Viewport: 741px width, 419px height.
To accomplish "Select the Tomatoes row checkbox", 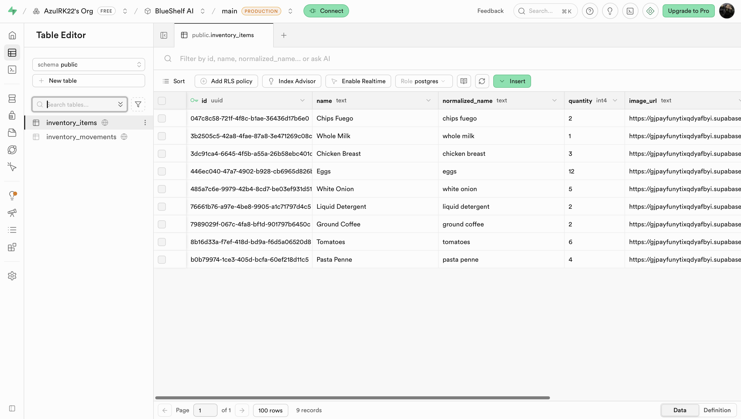I will pos(162,242).
